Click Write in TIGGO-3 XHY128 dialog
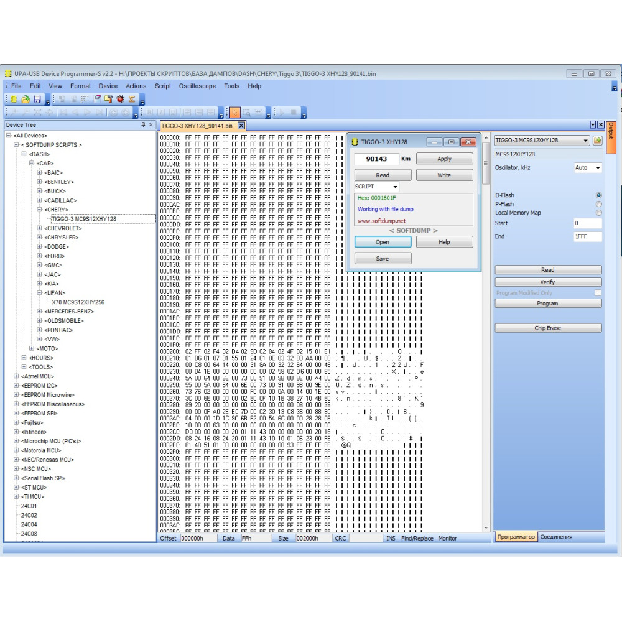 [x=444, y=175]
